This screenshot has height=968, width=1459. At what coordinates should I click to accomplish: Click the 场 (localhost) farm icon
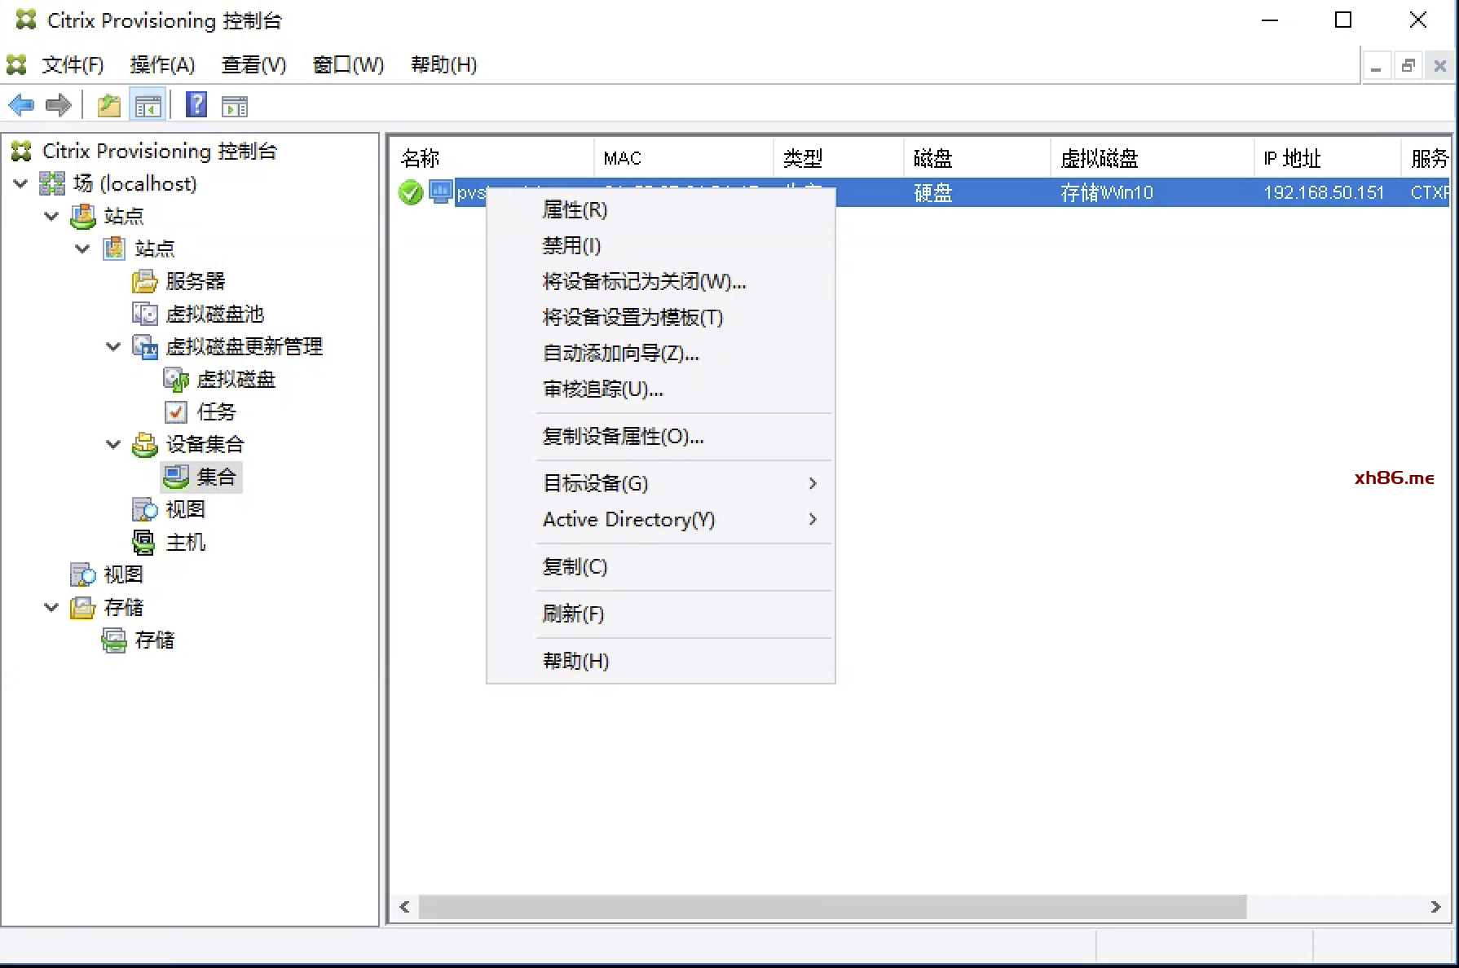pos(52,183)
